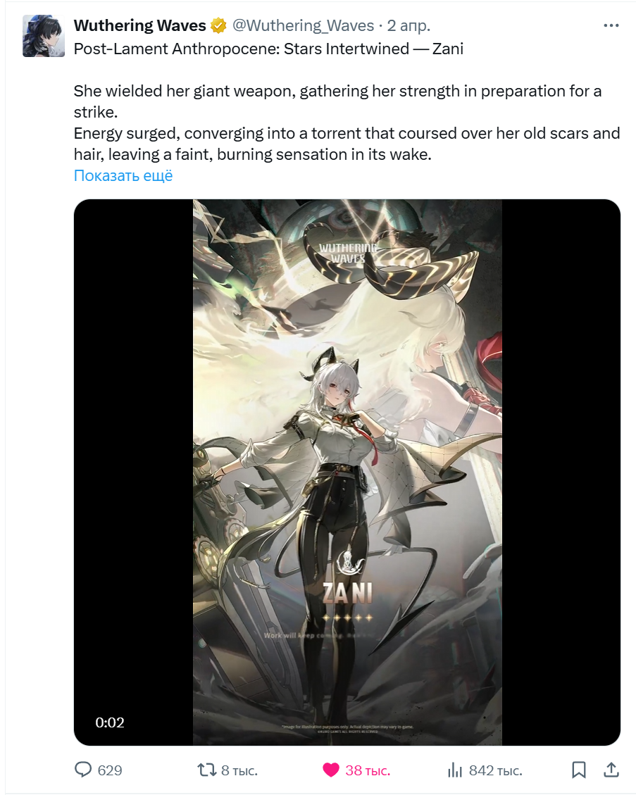Play the Zani video thumbnail
This screenshot has width=636, height=795.
point(347,472)
